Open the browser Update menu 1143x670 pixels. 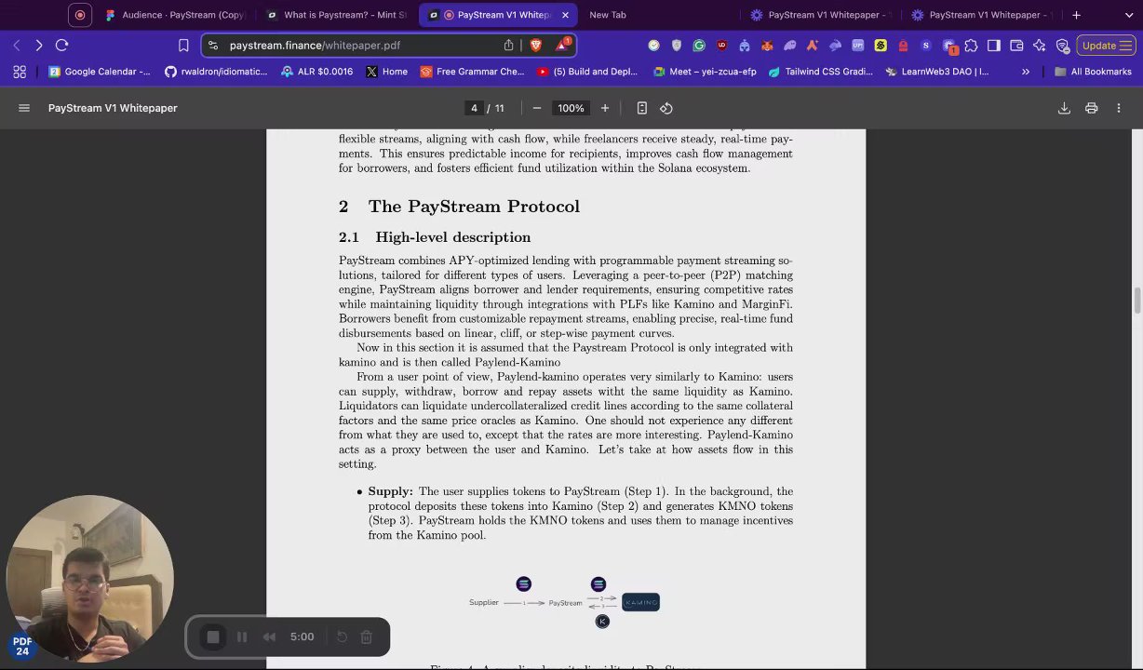coord(1106,45)
